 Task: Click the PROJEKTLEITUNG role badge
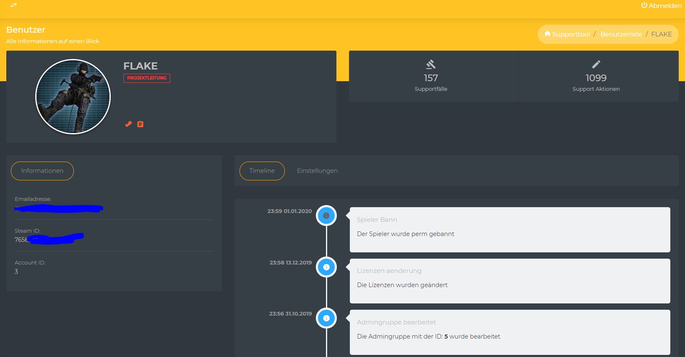coord(147,78)
